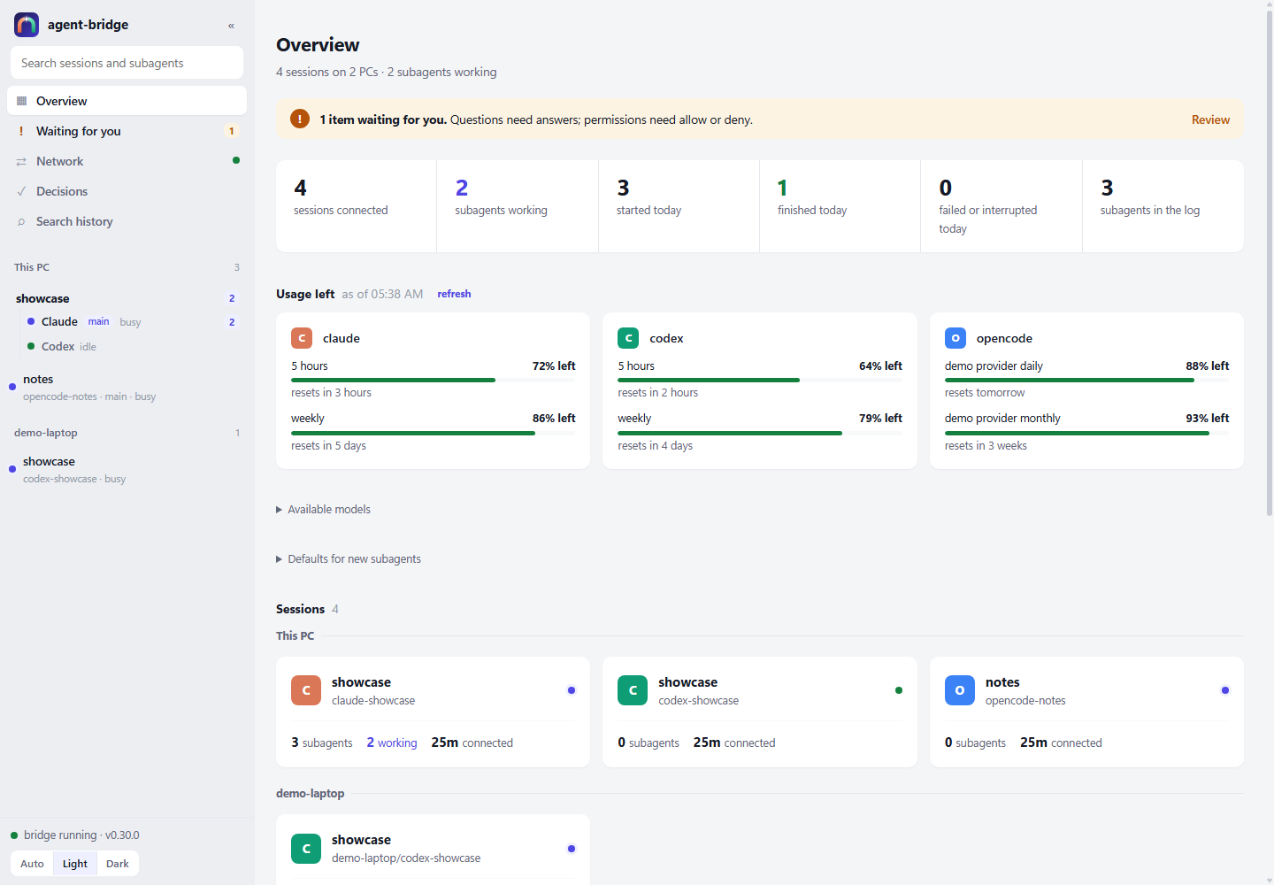Click the codex weekly usage bar
Screen dimensions: 1274x885
coord(760,433)
